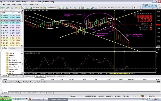Toggle the Expert Advisors button
This screenshot has height=101, width=161.
(x=50, y=8)
